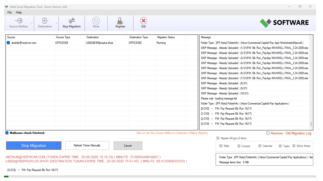
Task: Click the Destination toolbar icon
Action: coord(45,21)
